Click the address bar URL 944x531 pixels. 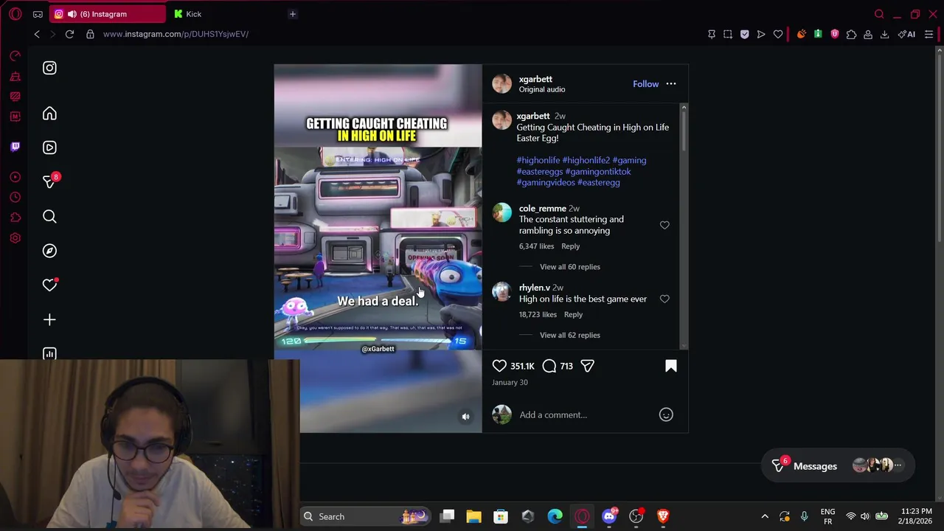[x=176, y=34]
